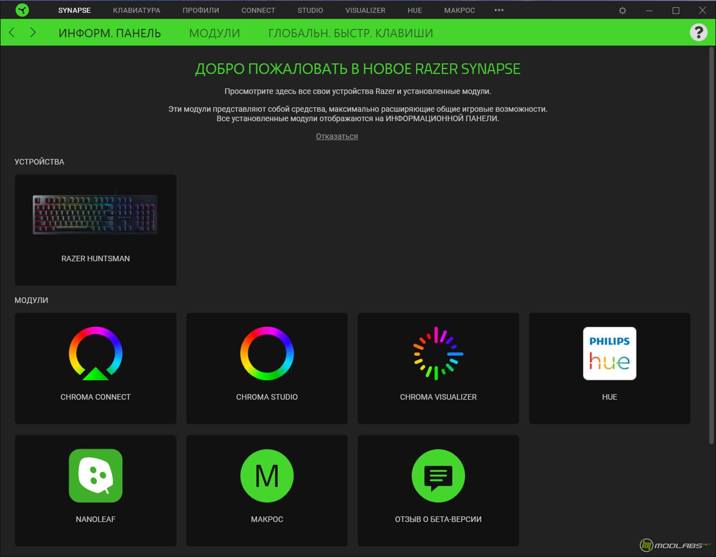Image resolution: width=716 pixels, height=557 pixels.
Task: Open the Nanoleaf module icon
Action: point(95,476)
